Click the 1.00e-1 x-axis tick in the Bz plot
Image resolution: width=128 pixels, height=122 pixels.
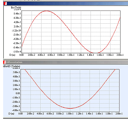pos(71,55)
